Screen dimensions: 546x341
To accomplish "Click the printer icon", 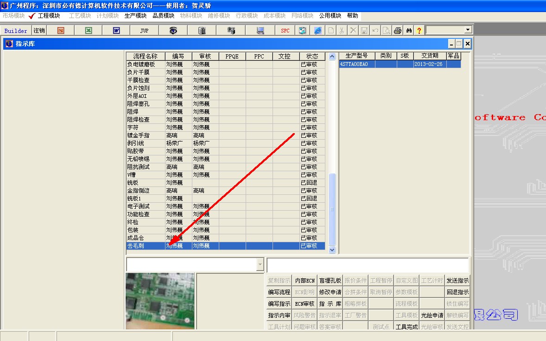I will 397,31.
